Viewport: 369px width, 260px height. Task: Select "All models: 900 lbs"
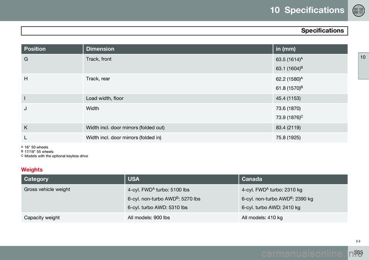149,218
